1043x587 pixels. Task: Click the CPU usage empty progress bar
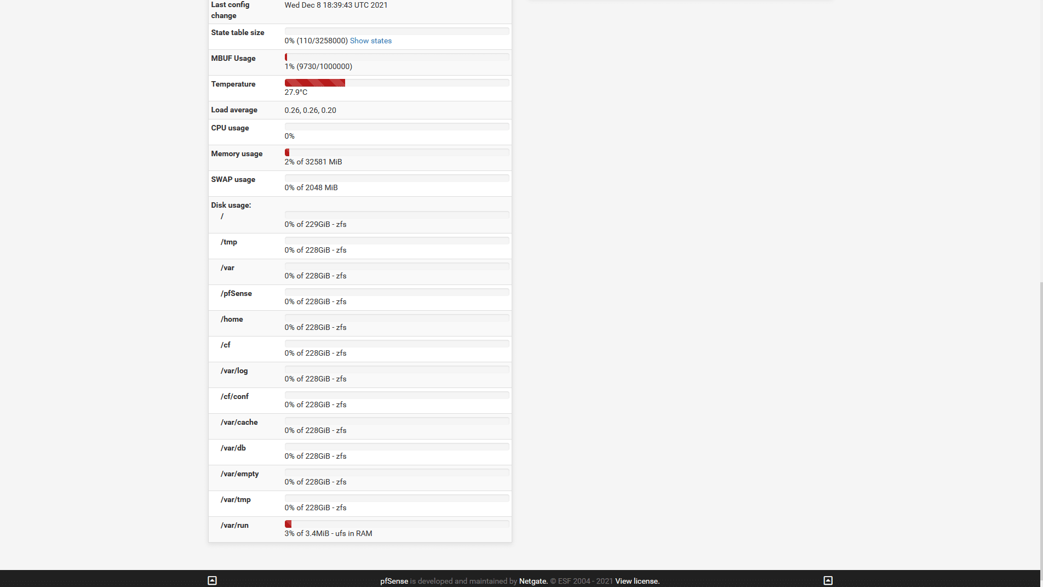coord(397,127)
